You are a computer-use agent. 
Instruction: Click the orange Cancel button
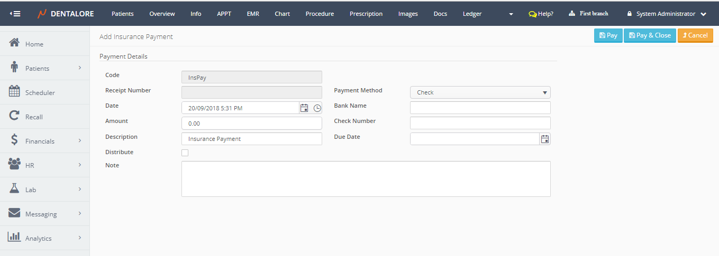[695, 35]
